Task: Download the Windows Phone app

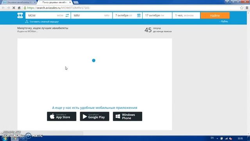Action: [x=128, y=116]
